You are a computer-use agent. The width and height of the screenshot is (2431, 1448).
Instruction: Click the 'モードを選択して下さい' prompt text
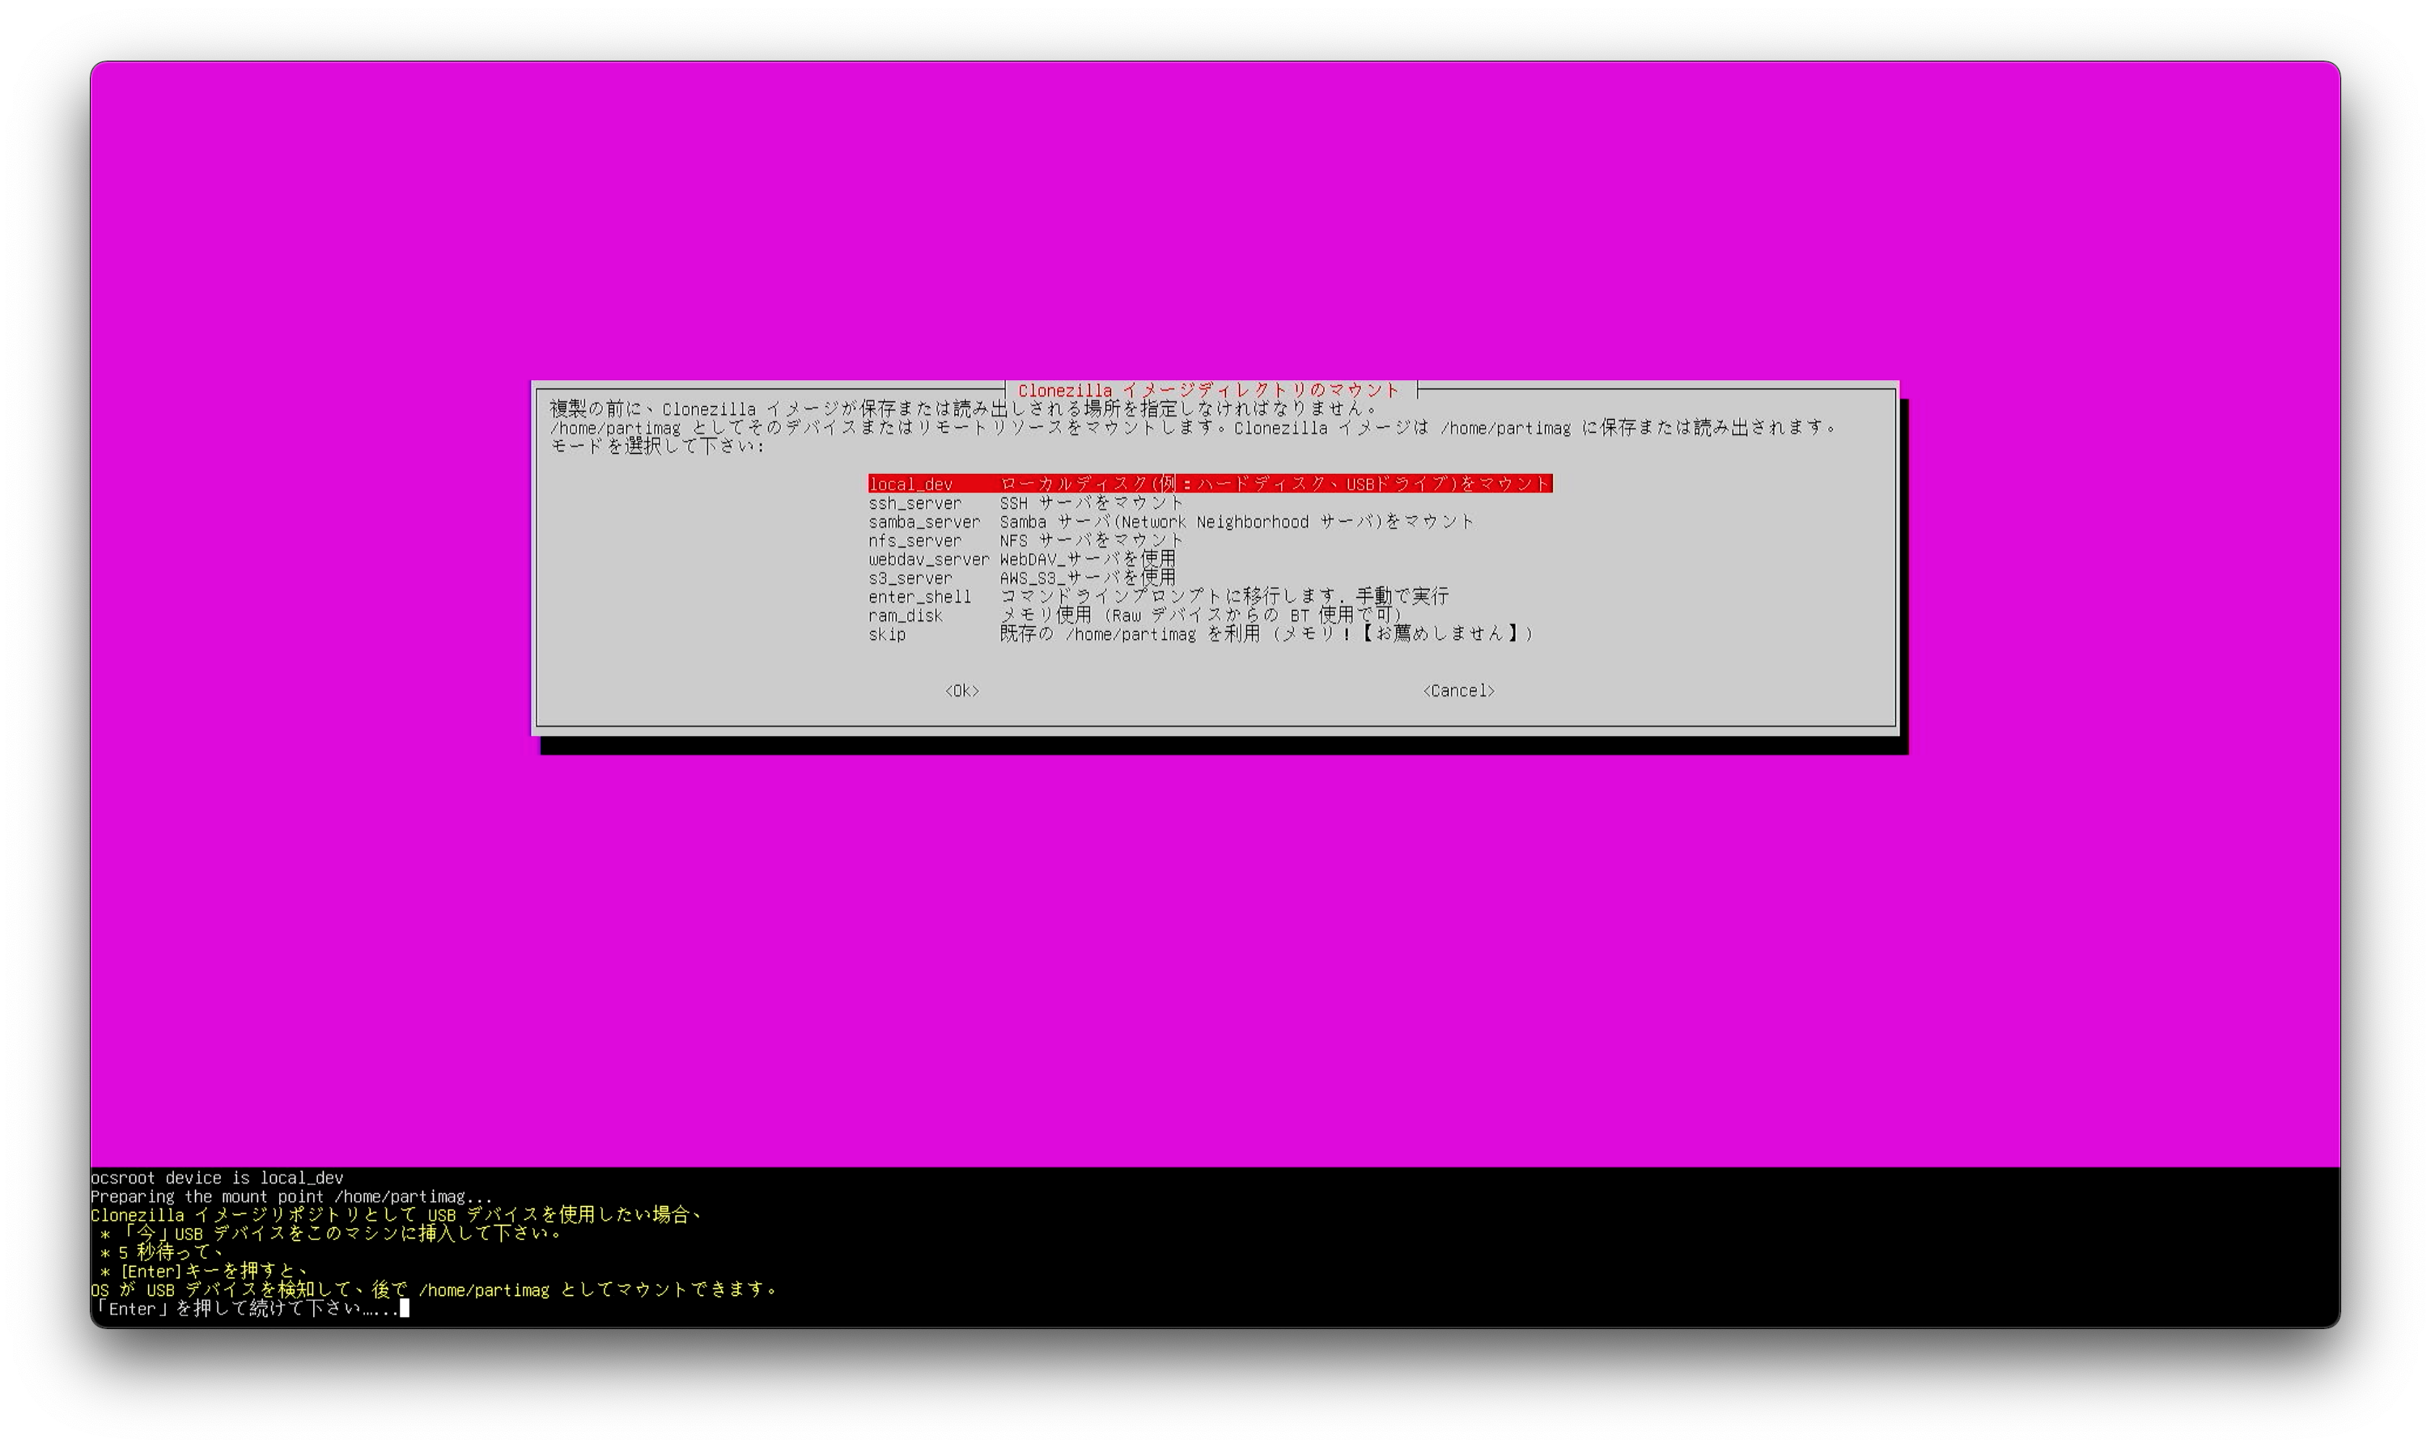(x=657, y=446)
